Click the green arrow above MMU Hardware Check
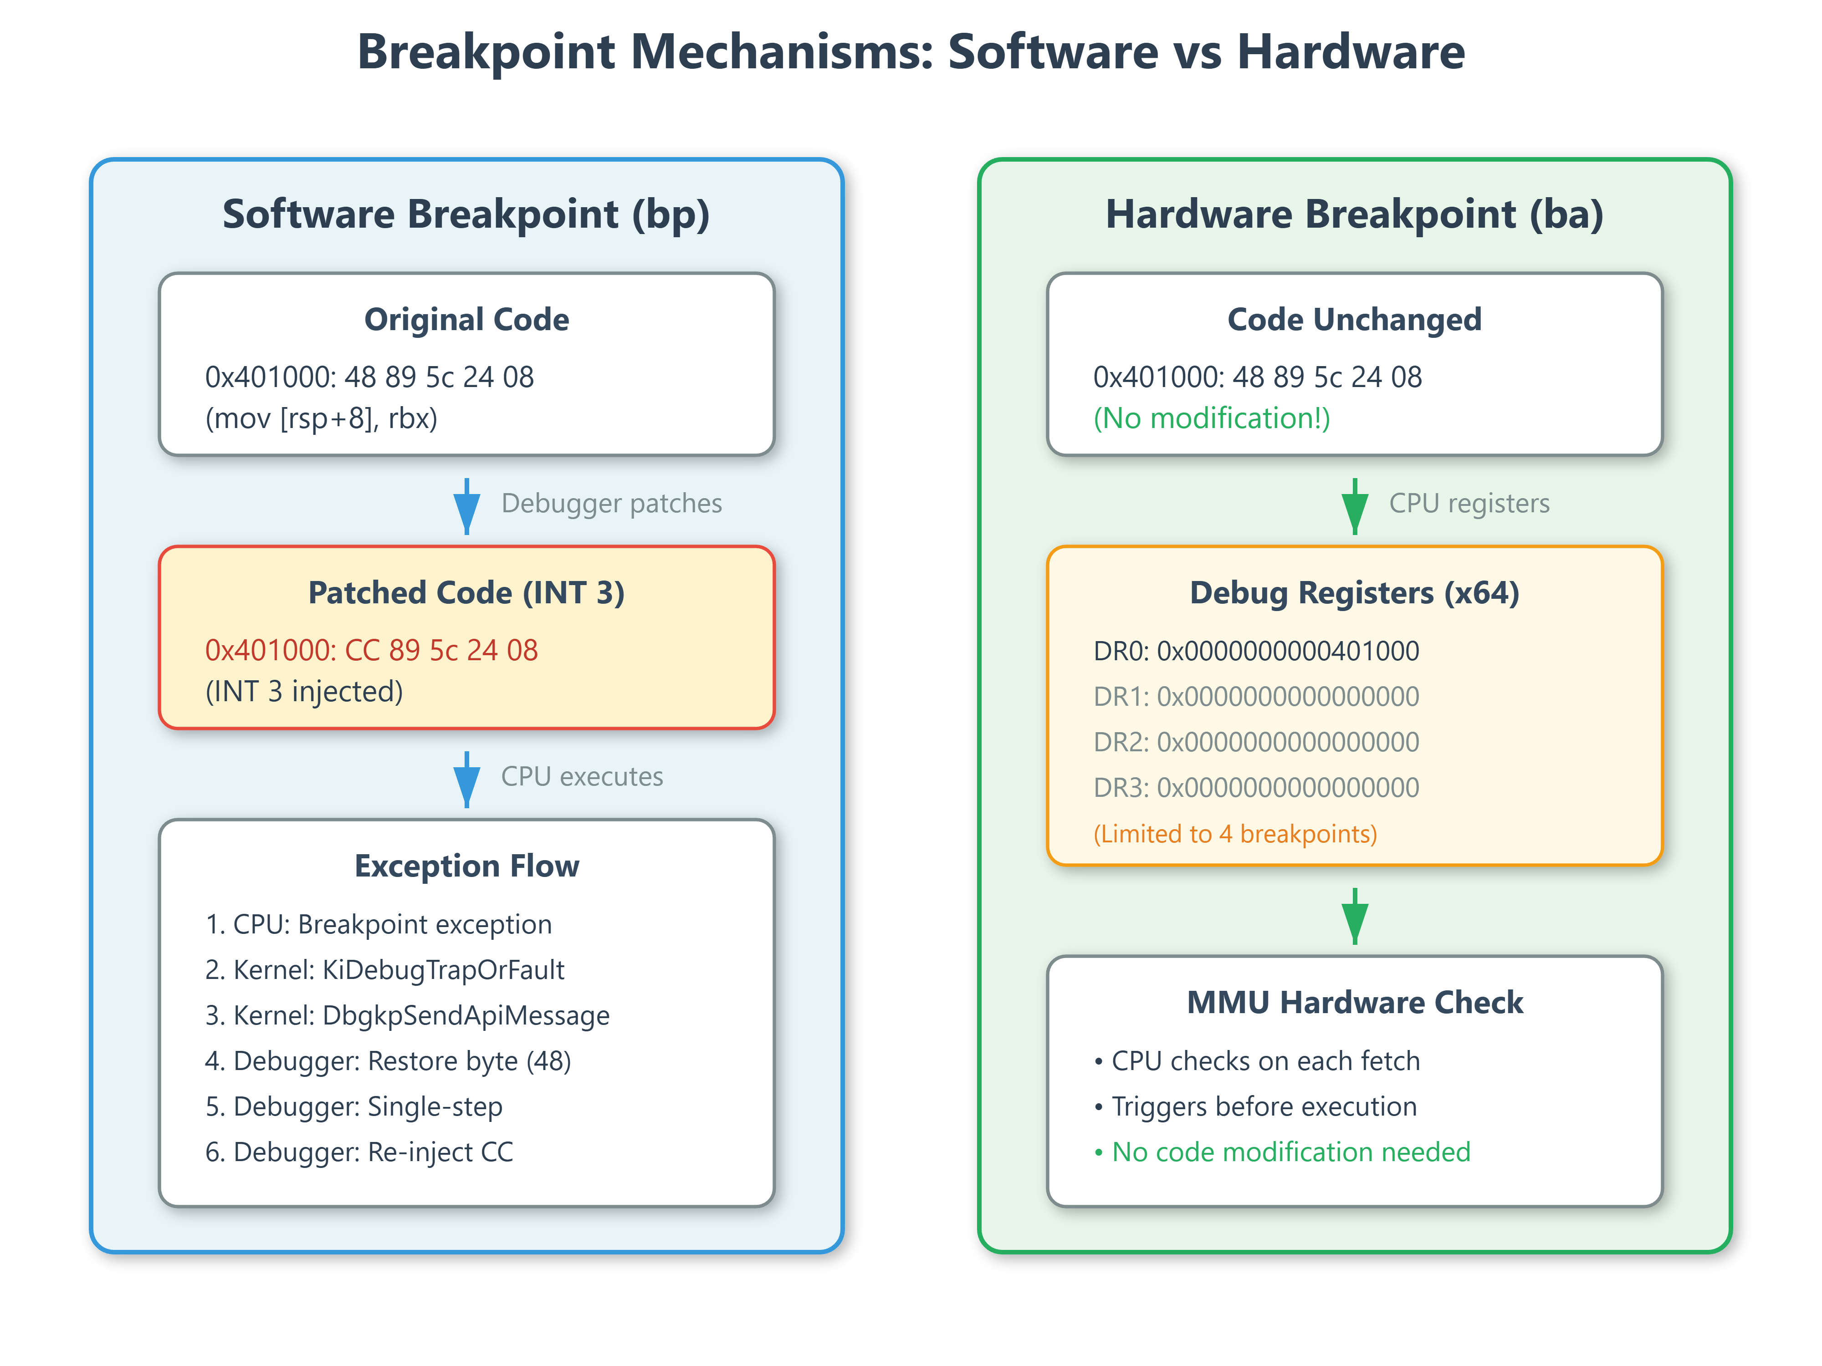This screenshot has height=1366, width=1822. (1354, 916)
